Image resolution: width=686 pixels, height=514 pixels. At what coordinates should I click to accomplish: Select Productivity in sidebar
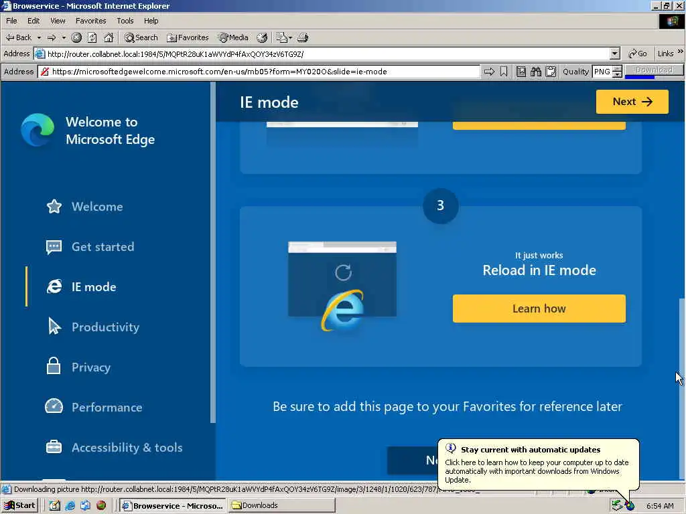[x=105, y=327]
